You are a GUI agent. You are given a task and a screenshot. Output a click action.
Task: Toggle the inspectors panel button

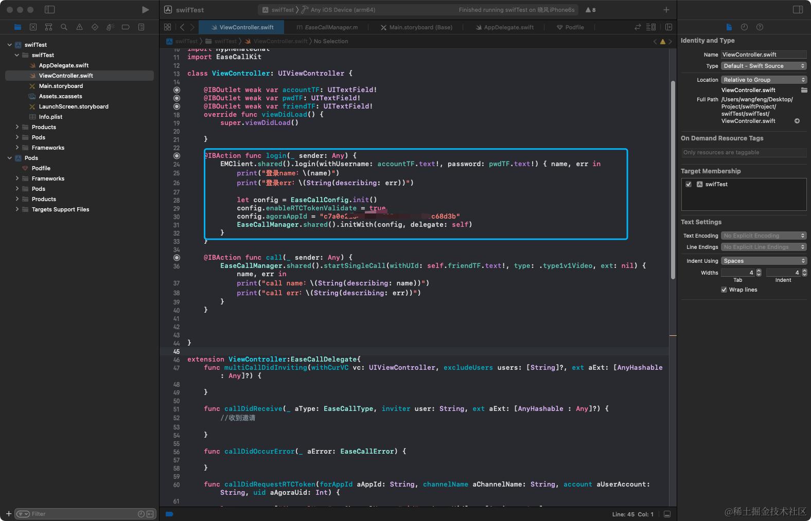click(x=798, y=10)
